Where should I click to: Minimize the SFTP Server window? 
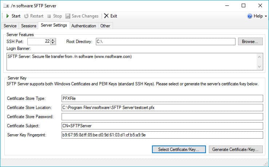point(227,6)
